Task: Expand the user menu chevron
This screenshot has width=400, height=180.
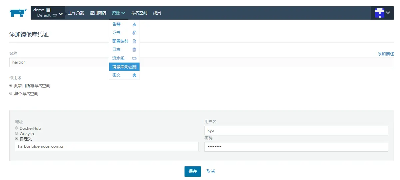Action: [x=388, y=13]
